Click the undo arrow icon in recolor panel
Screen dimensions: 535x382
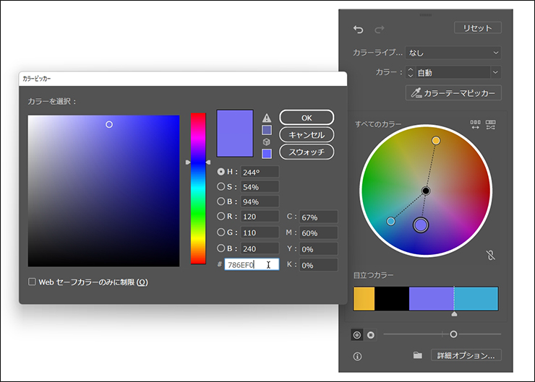point(359,29)
